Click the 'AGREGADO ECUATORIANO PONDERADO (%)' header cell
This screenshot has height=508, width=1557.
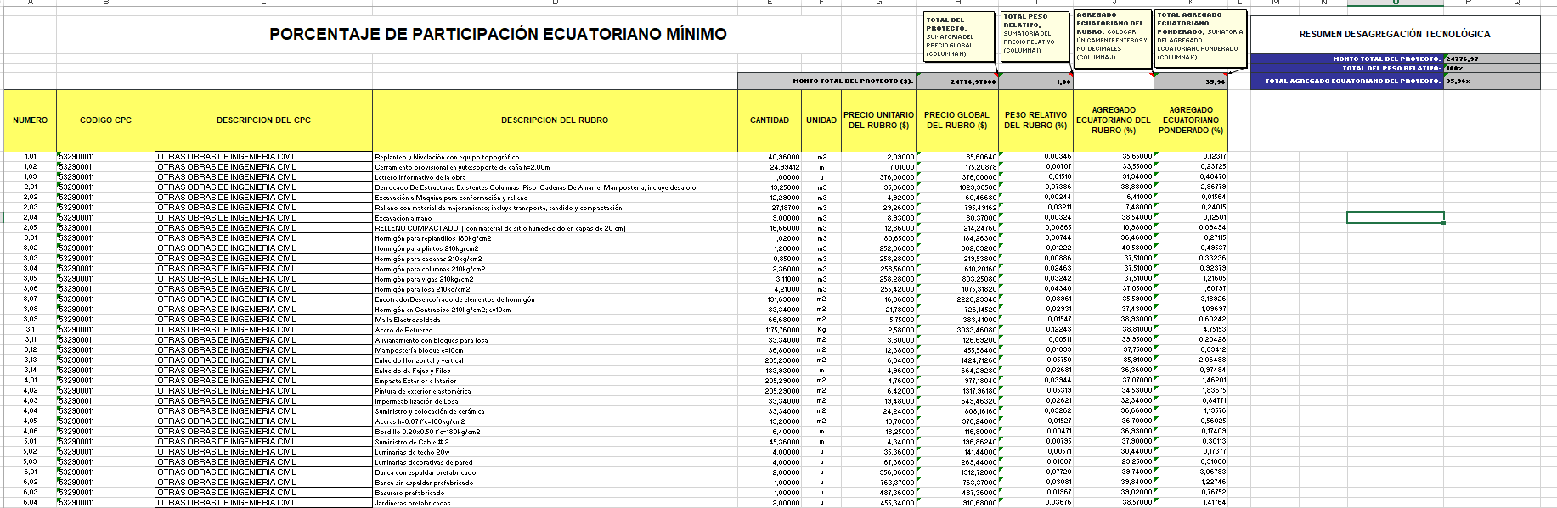point(1190,120)
